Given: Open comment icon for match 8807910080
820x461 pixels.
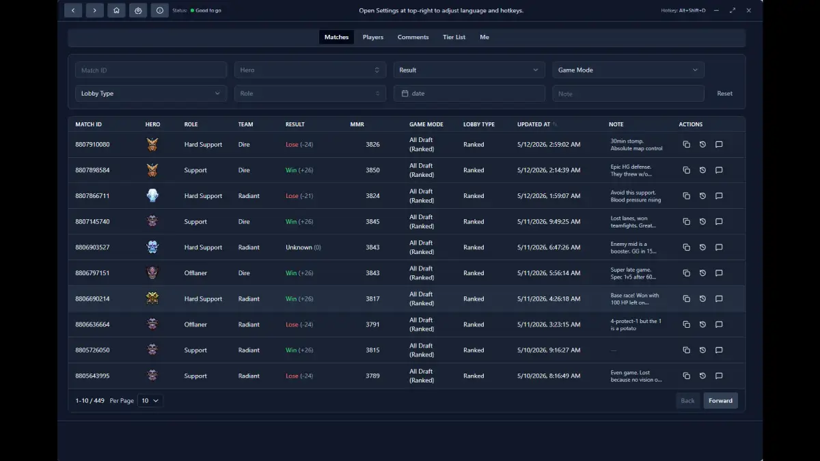Looking at the screenshot, I should [719, 144].
